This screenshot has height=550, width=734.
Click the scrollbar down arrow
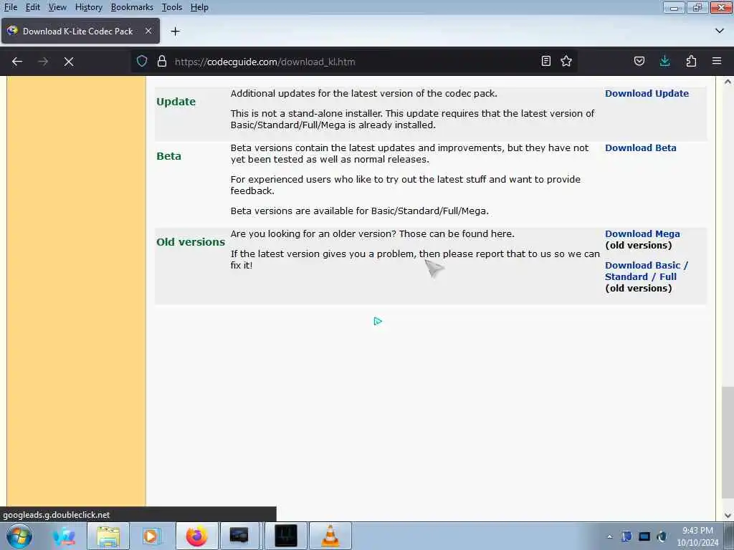pos(728,516)
